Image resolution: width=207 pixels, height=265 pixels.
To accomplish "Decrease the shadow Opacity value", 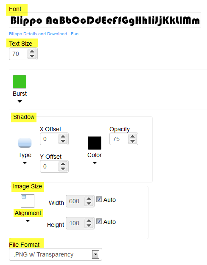I will (x=132, y=141).
